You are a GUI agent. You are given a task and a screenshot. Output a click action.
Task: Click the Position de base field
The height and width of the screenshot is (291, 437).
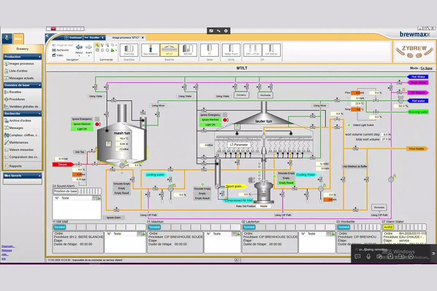(66, 191)
